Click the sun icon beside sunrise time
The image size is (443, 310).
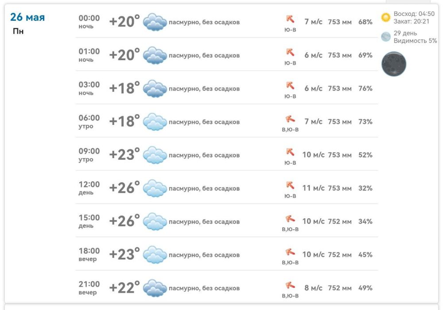pos(386,17)
